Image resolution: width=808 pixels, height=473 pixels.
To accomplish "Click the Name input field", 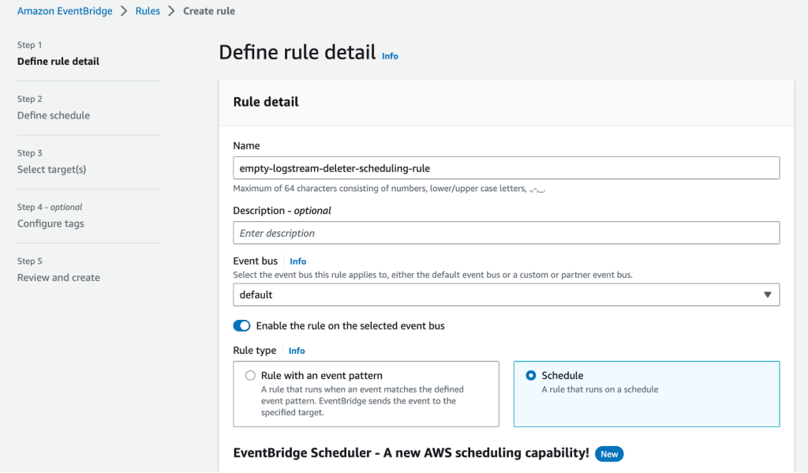I will pos(506,168).
